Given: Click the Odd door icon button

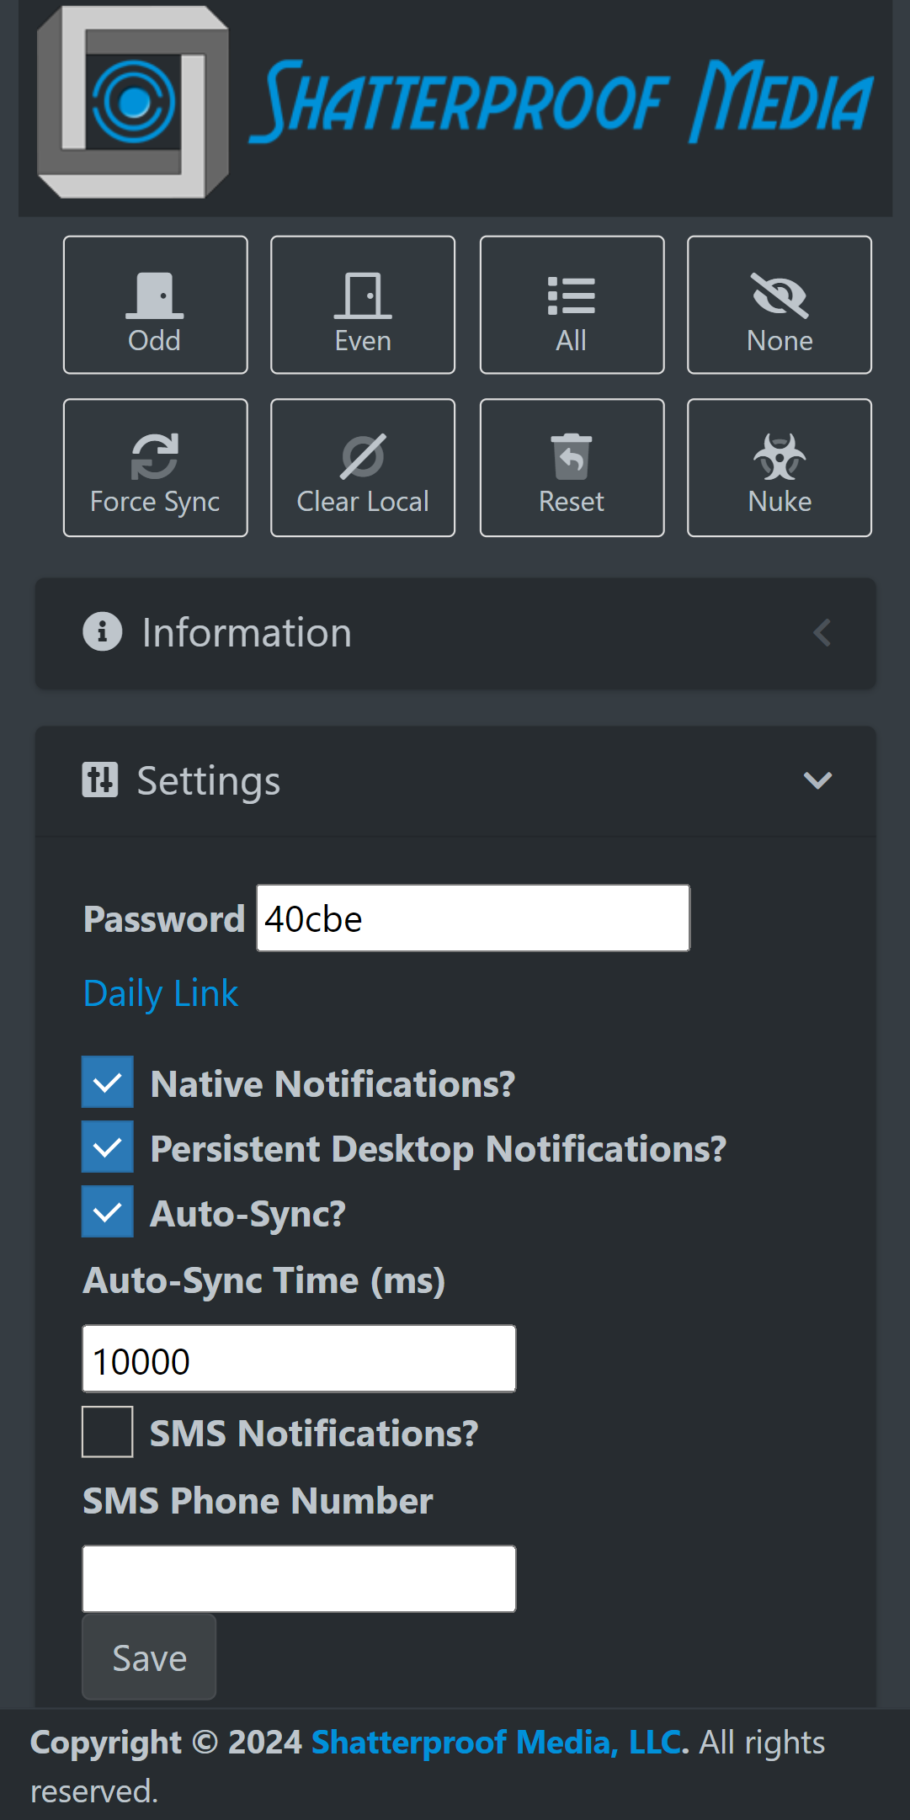Looking at the screenshot, I should (155, 295).
